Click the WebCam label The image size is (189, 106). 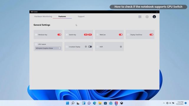click(102, 35)
